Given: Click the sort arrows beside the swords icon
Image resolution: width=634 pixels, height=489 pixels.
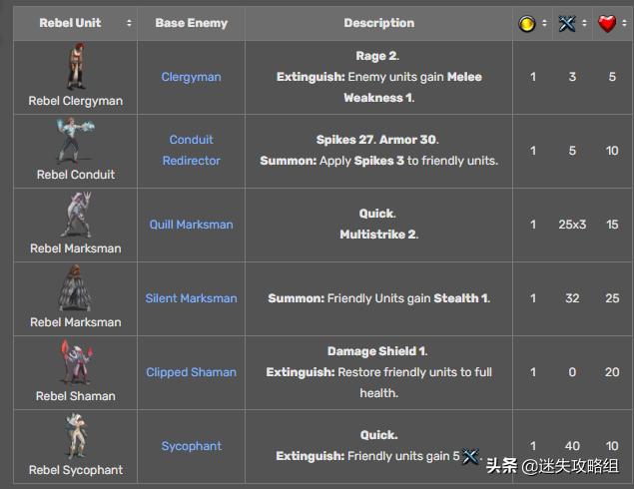Looking at the screenshot, I should 584,23.
